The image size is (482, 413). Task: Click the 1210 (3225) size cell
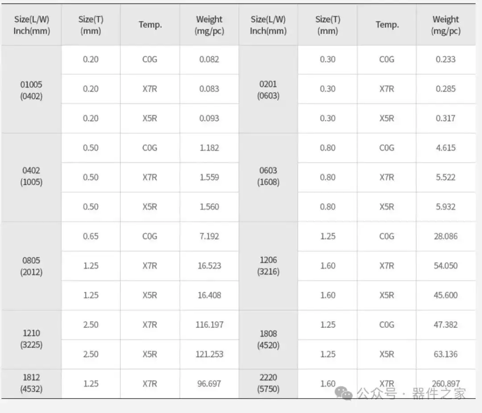click(31, 339)
